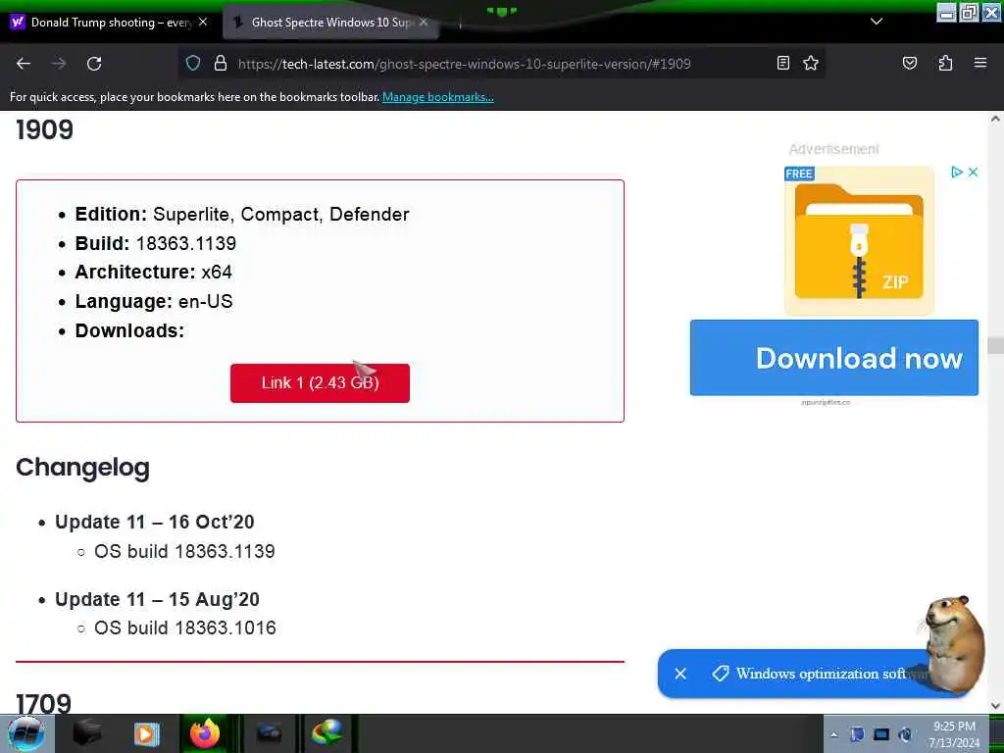Click the ZIP folder ad image

click(x=859, y=241)
